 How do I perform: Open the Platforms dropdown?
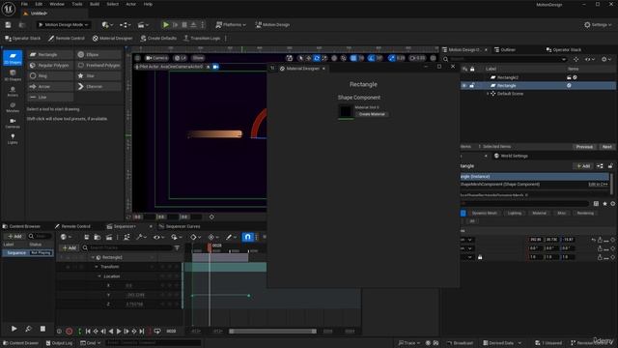[231, 25]
